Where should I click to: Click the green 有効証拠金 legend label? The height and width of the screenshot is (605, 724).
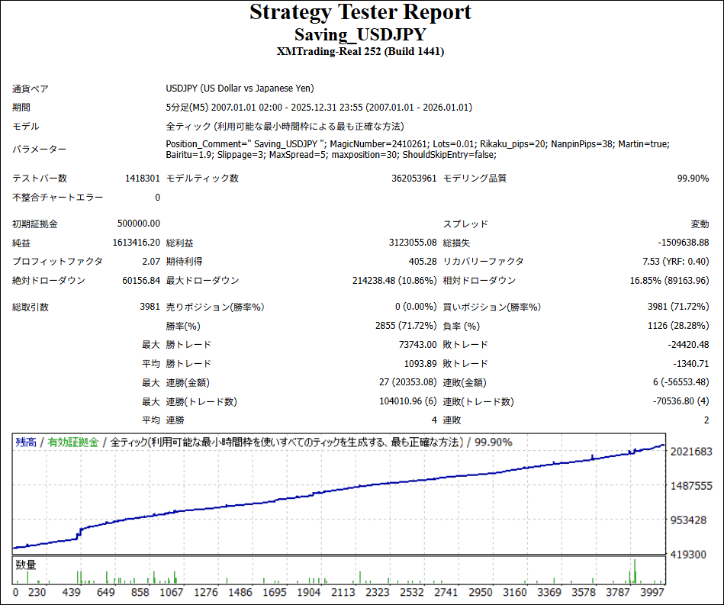click(x=73, y=442)
